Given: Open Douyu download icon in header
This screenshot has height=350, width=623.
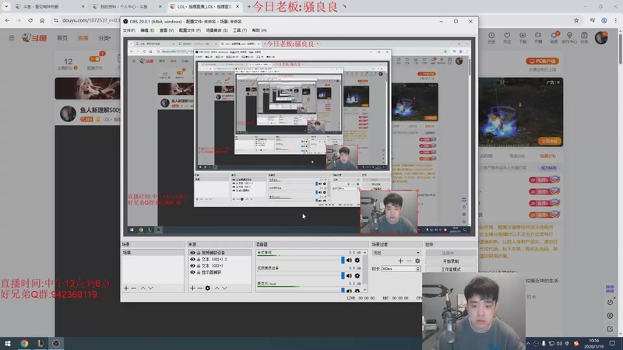Looking at the screenshot, I should coord(523,37).
